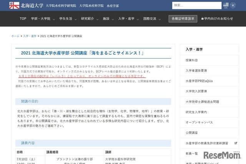Screen dimensions: 246x164
Task: Open the 国際交流 menu
Action: 150,19
